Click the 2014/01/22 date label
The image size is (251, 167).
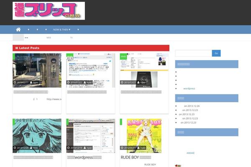pyautogui.click(x=76, y=83)
